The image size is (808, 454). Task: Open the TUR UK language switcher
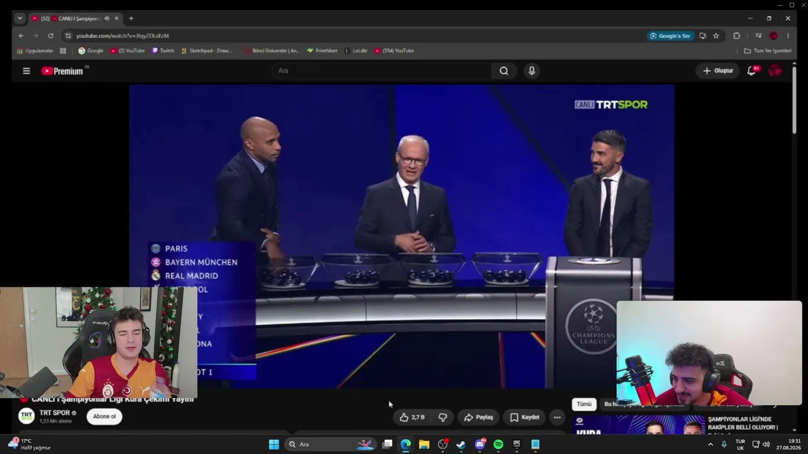pos(740,445)
